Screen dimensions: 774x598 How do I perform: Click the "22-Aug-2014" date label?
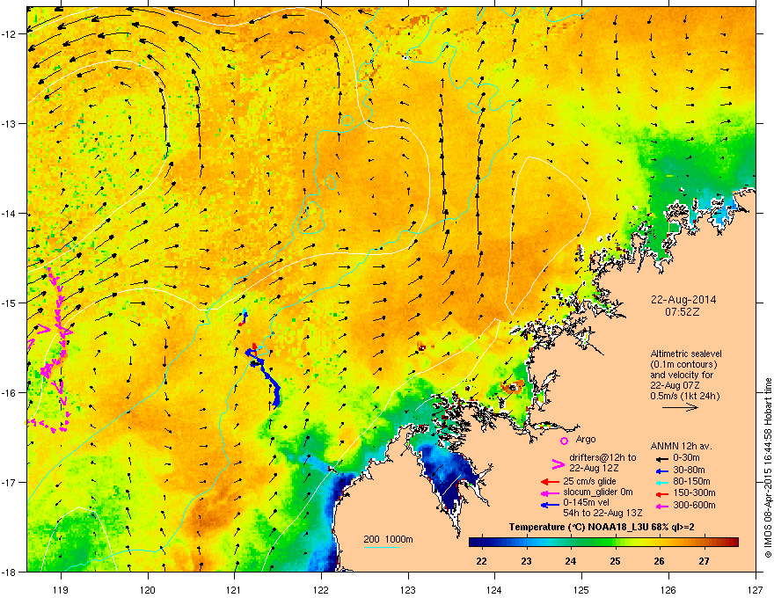click(683, 300)
